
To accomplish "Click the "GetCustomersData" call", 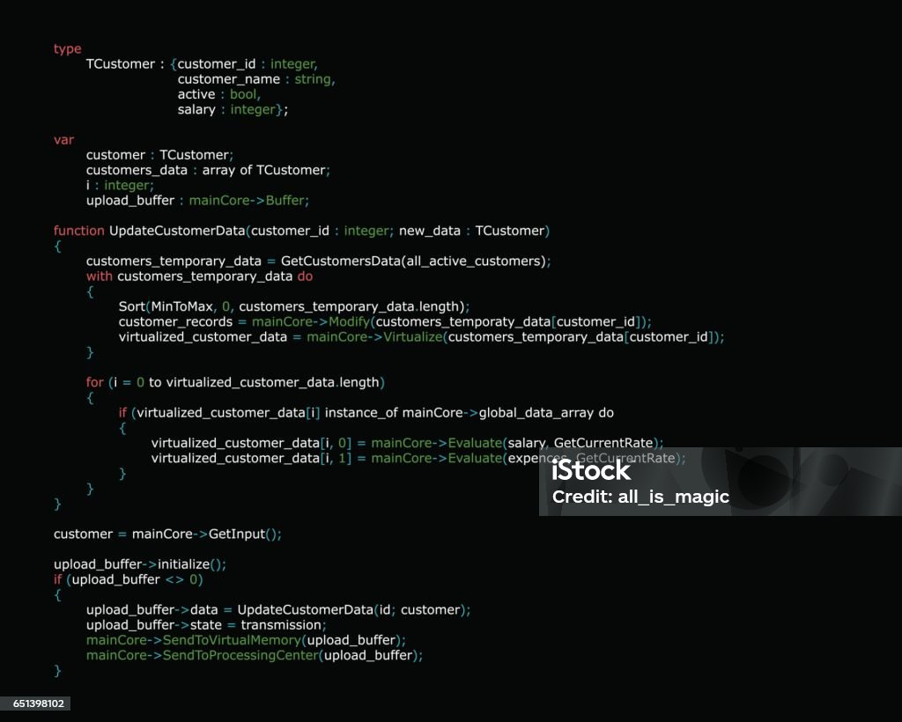I will click(x=341, y=261).
